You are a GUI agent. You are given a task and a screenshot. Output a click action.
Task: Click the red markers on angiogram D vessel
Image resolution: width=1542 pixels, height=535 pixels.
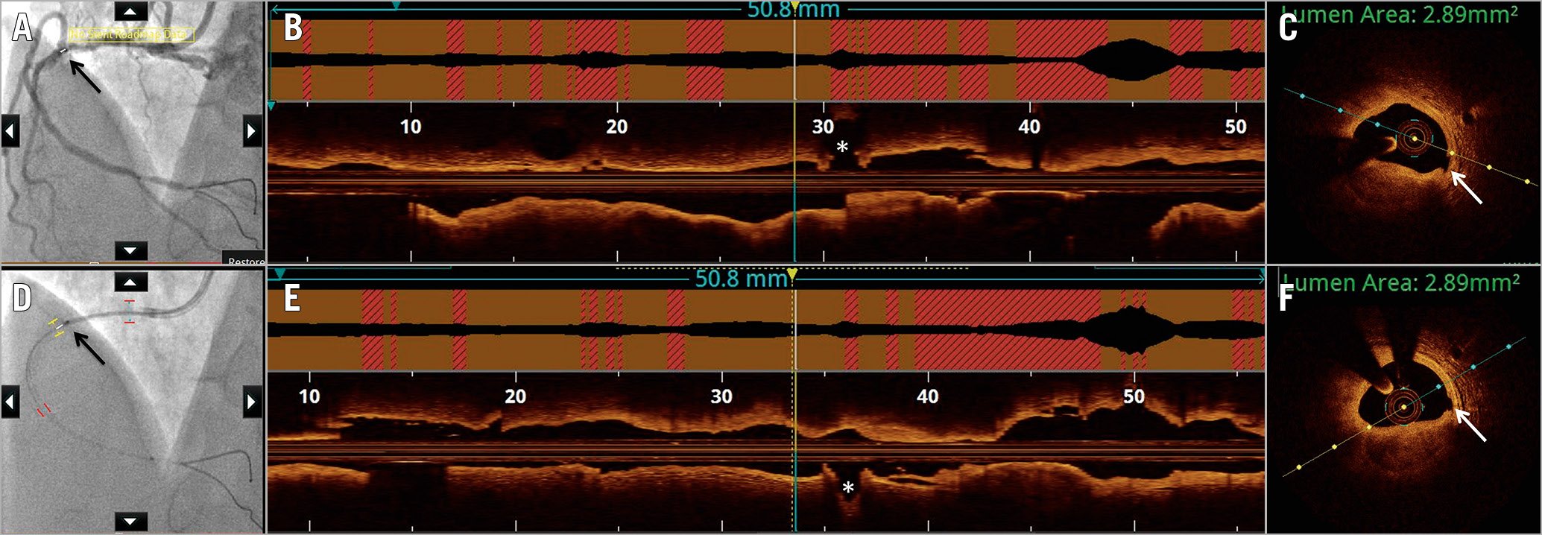[45, 409]
